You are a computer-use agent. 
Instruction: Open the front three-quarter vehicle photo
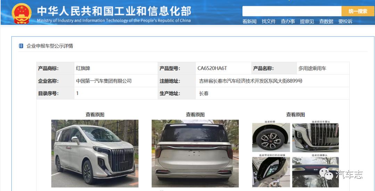(x=95, y=154)
